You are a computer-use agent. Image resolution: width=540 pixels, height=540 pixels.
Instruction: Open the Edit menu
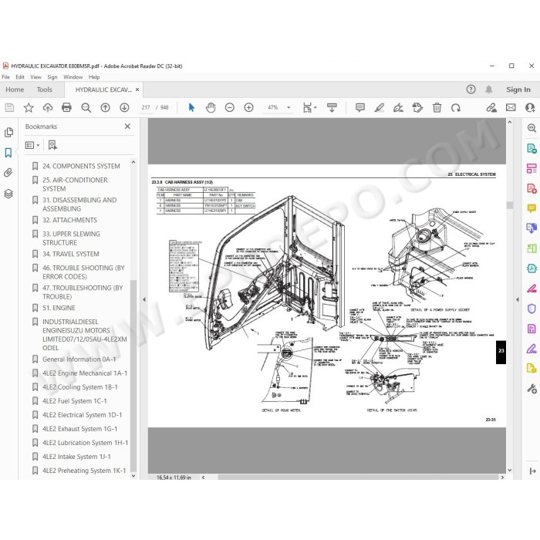(x=20, y=77)
